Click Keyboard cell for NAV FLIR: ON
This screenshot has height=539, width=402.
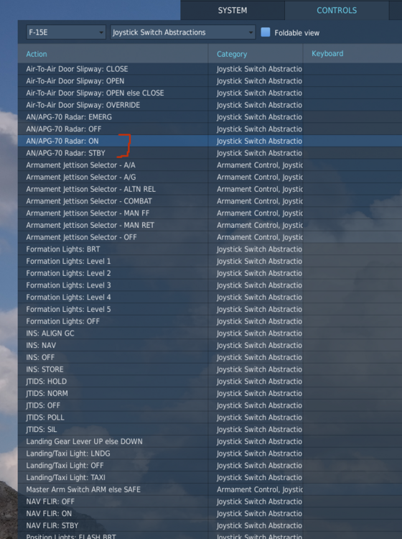click(x=352, y=514)
